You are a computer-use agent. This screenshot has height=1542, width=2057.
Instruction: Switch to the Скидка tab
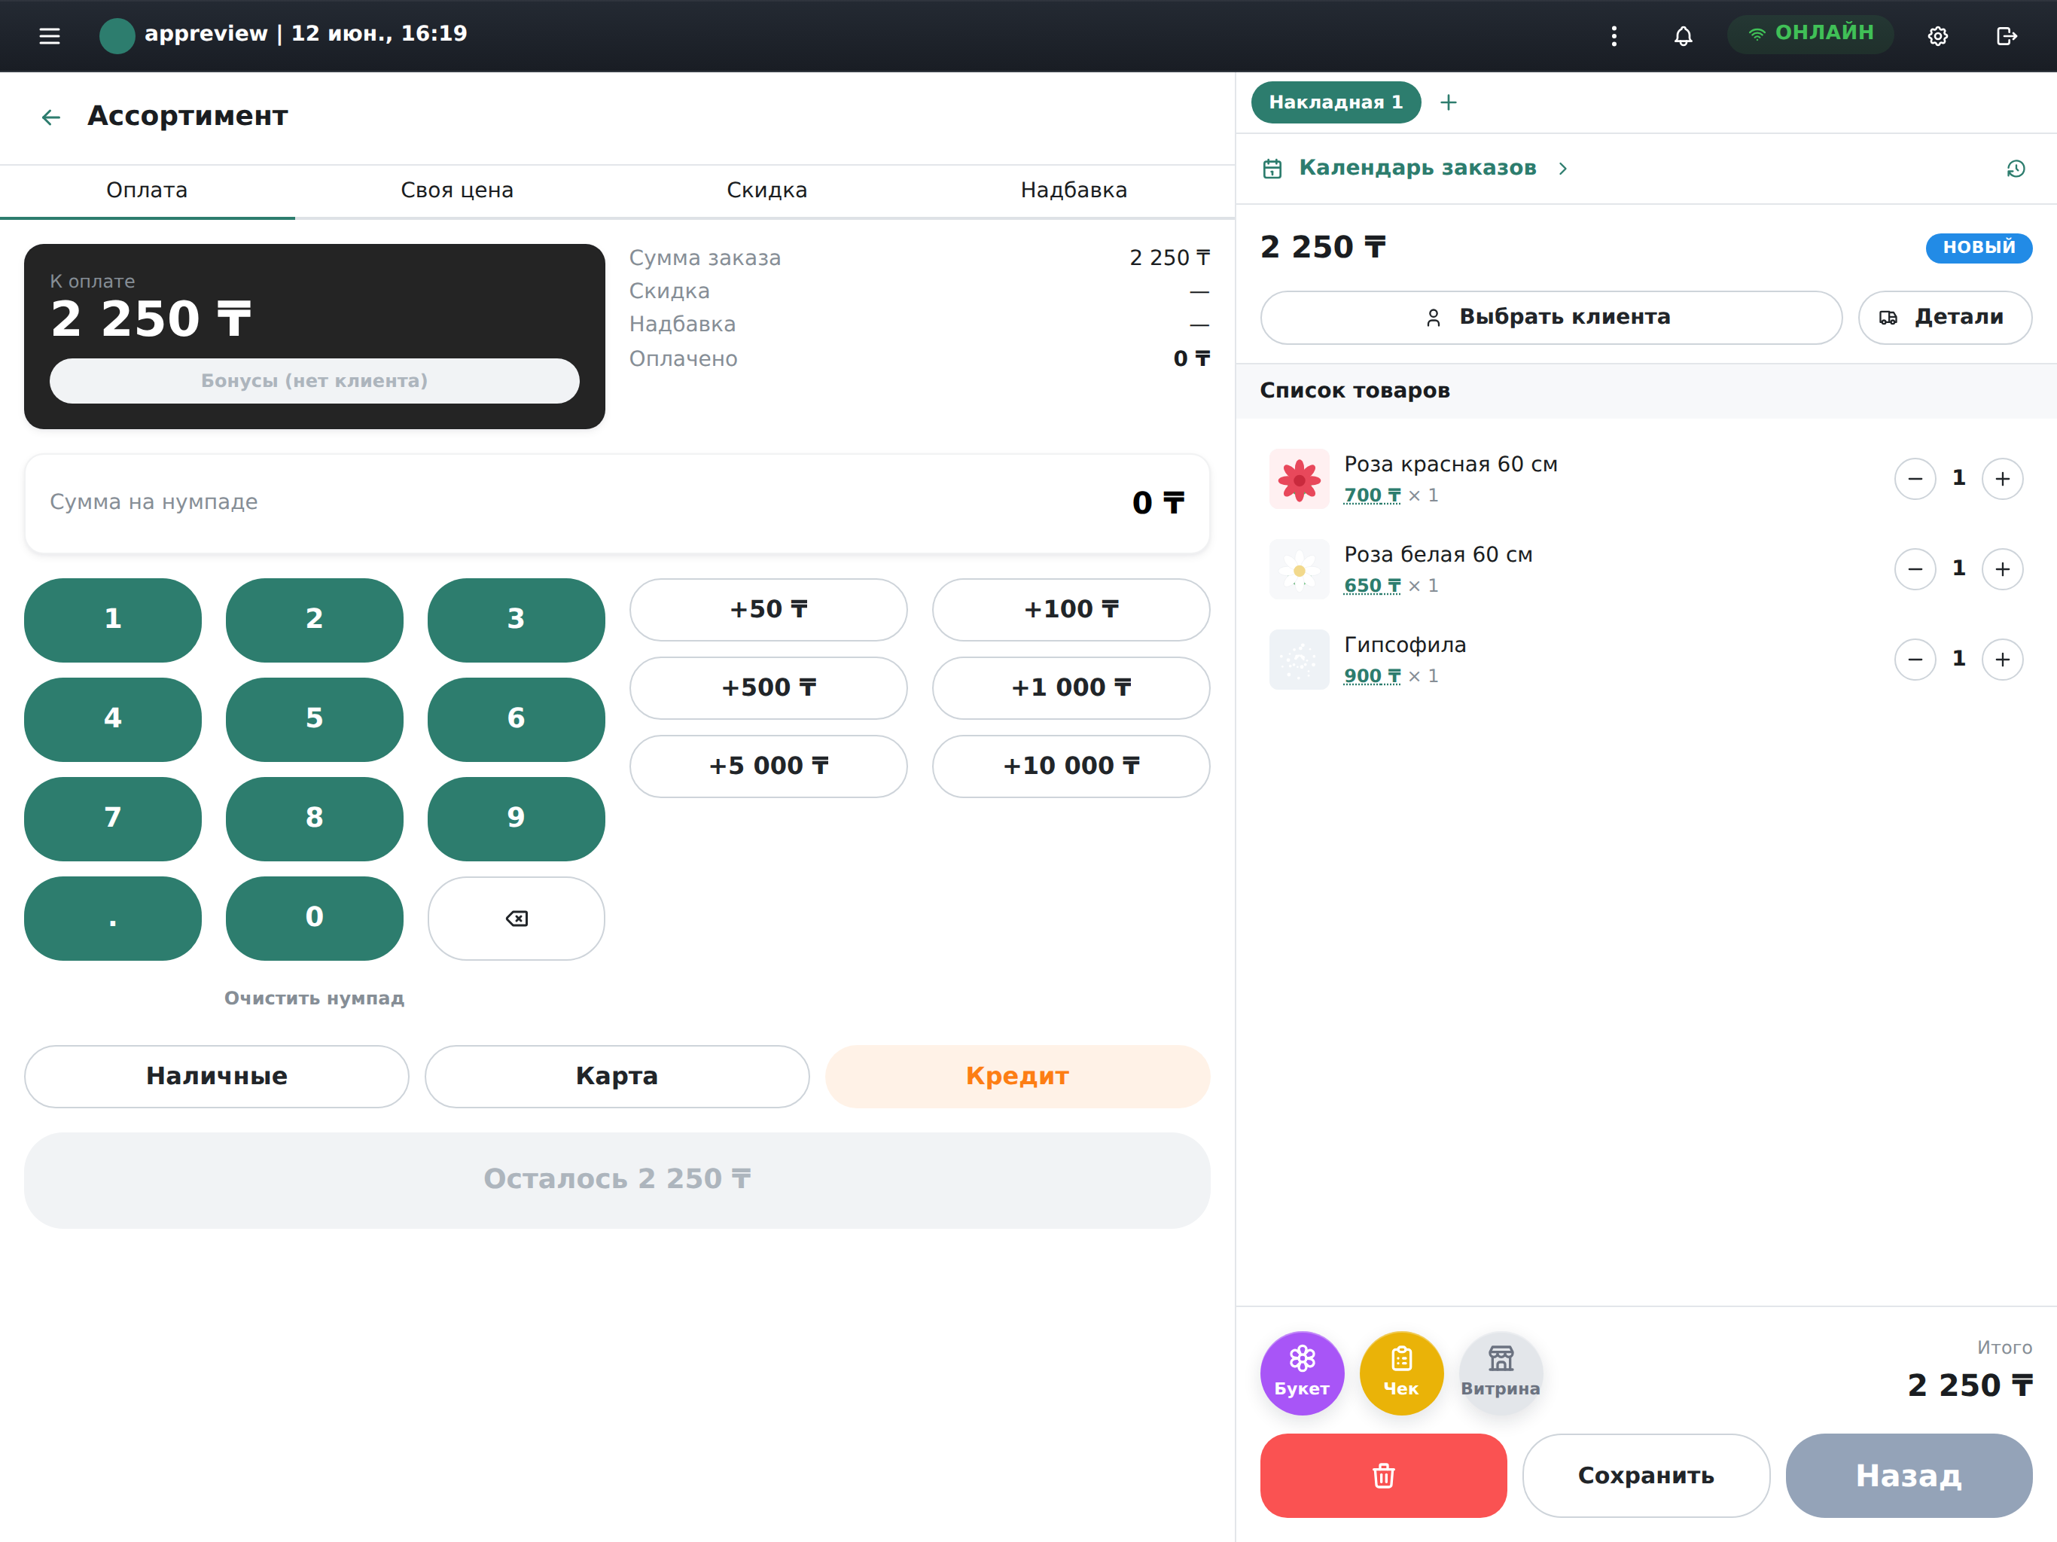pos(767,190)
